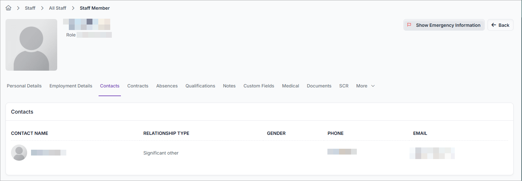522x181 pixels.
Task: Open the Staff breadcrumb link
Action: [x=30, y=8]
